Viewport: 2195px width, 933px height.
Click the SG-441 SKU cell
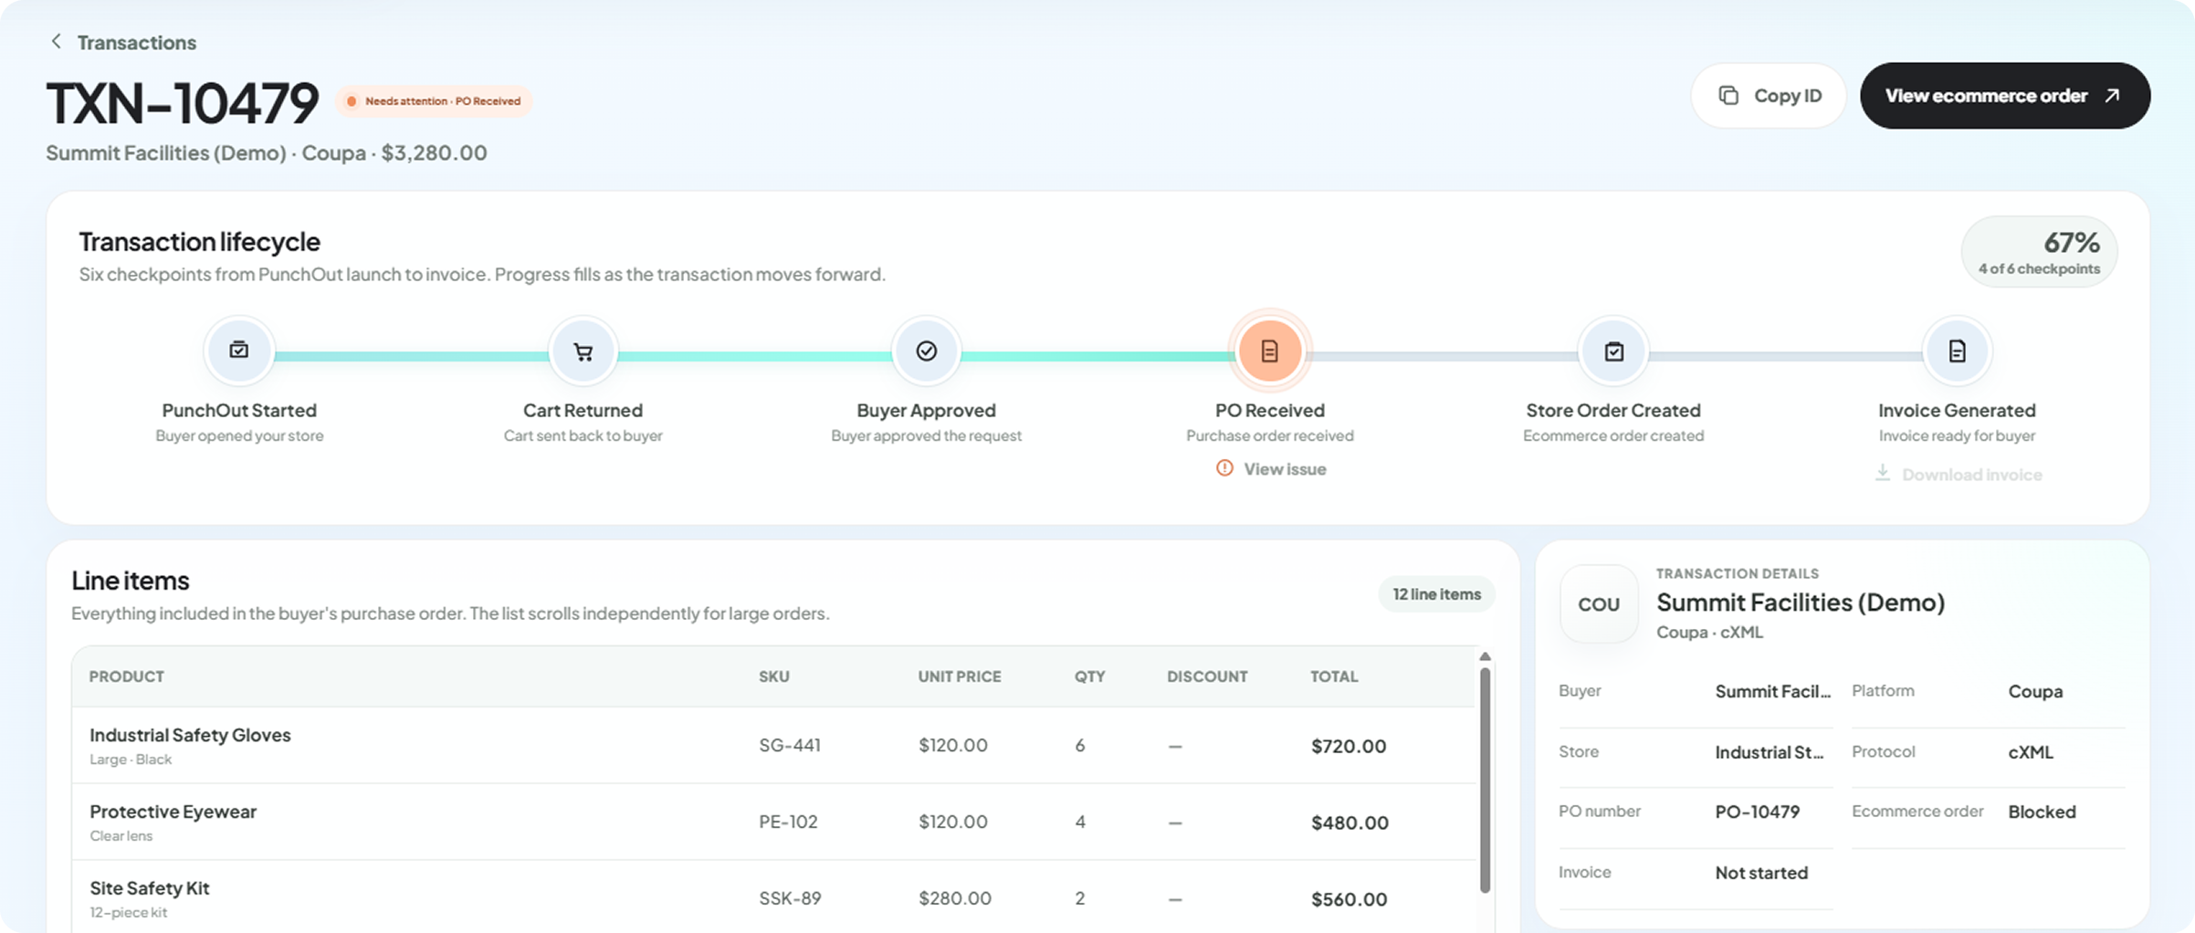coord(790,746)
